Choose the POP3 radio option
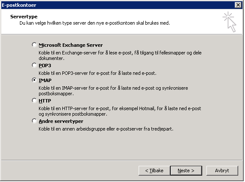 [x=34, y=65]
